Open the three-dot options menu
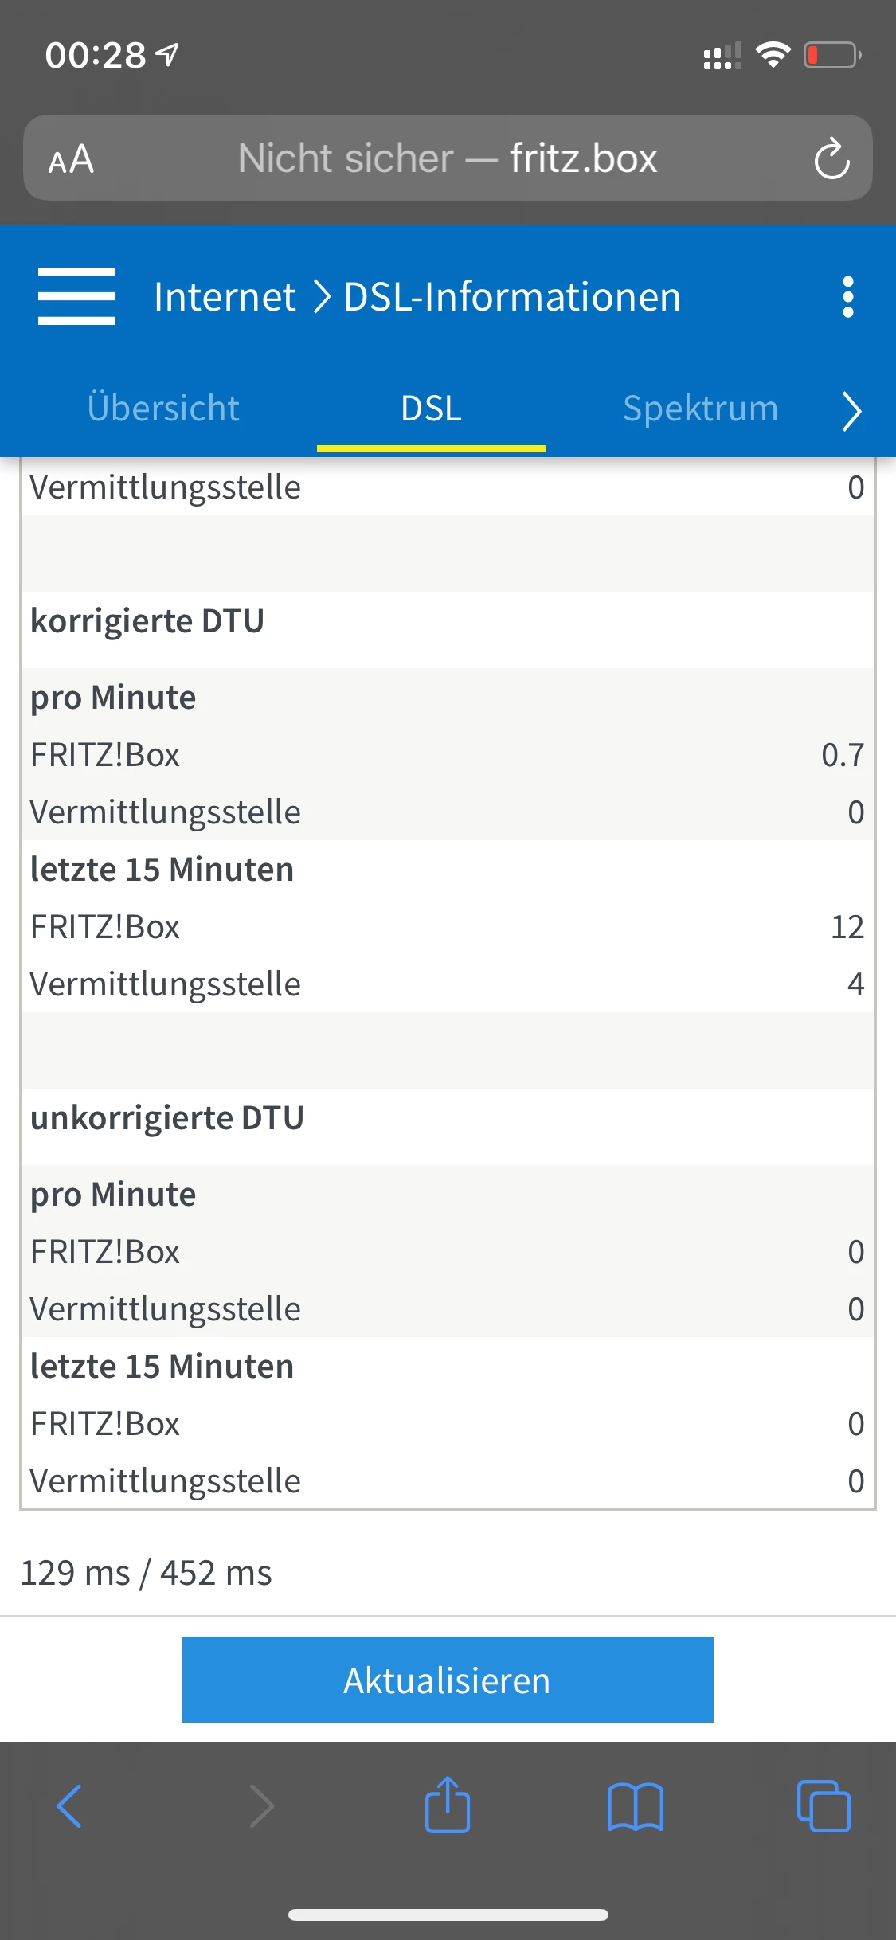Image resolution: width=896 pixels, height=1940 pixels. 847,297
